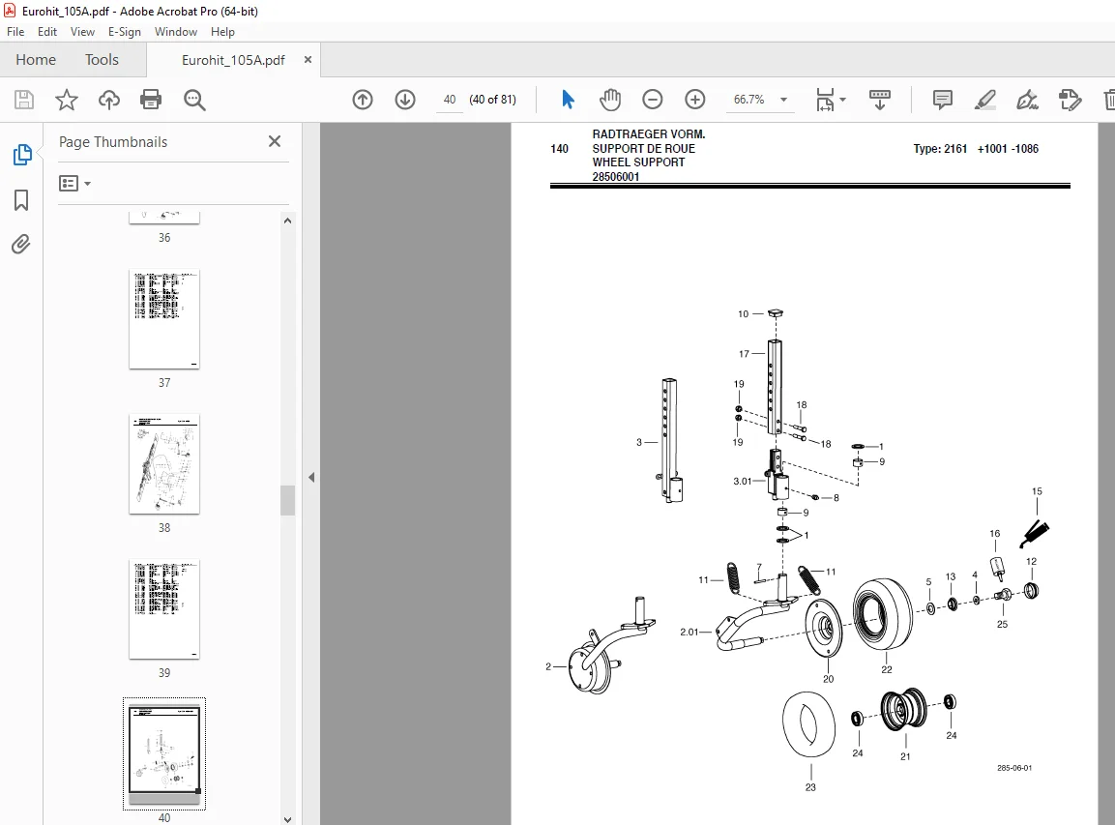Select page 39 thumbnail
1115x825 pixels.
pos(164,608)
